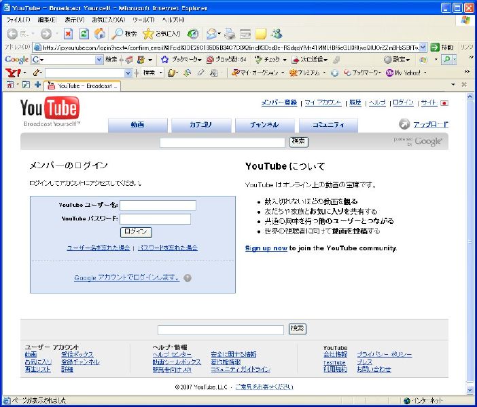Click the 'Sign up now' link
Image resolution: width=477 pixels, height=407 pixels.
coord(266,248)
